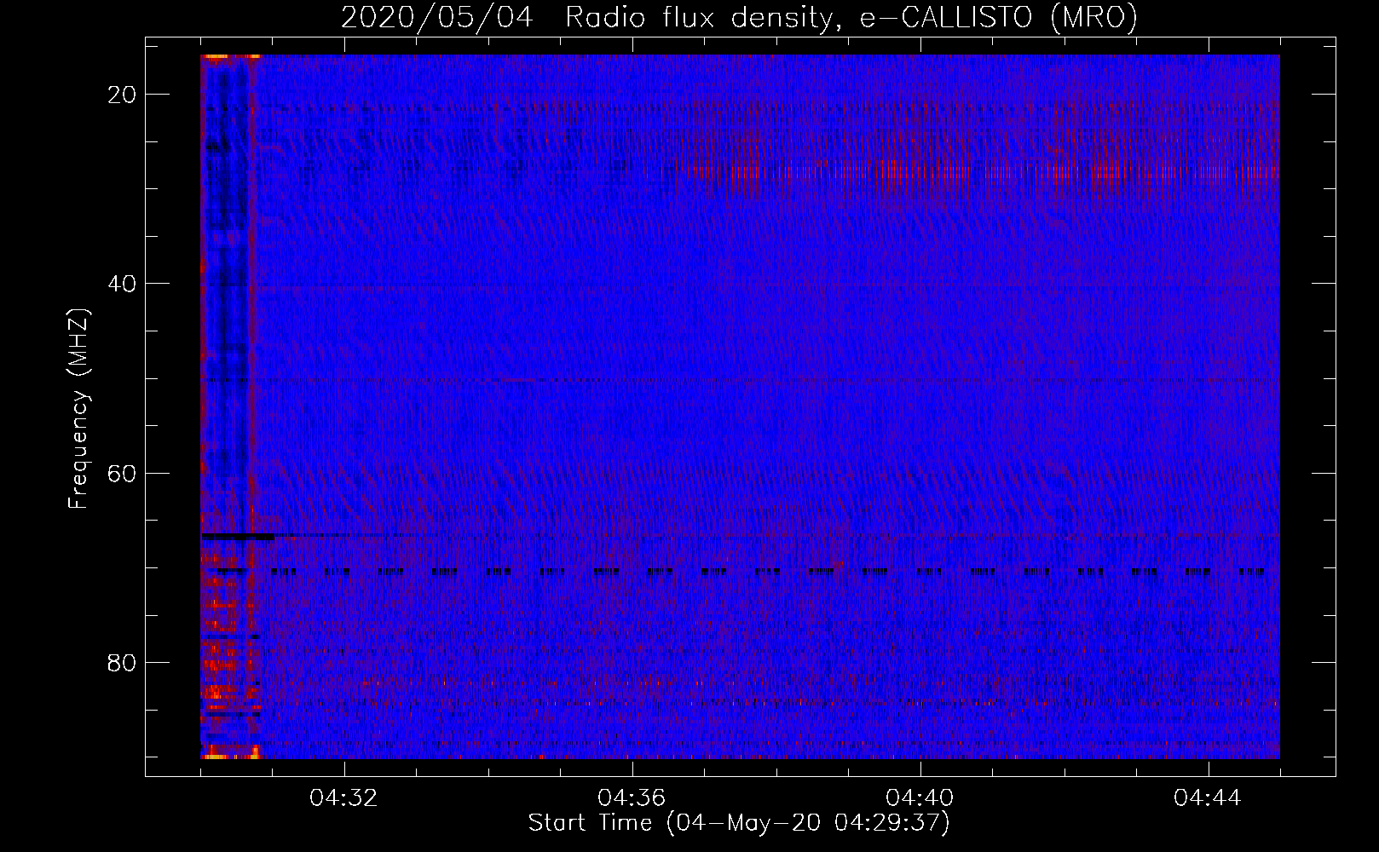Image resolution: width=1379 pixels, height=852 pixels.
Task: Click the '20' frequency tick label
Action: 123,95
